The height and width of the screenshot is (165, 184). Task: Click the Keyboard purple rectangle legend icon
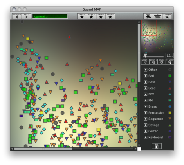[170, 137]
